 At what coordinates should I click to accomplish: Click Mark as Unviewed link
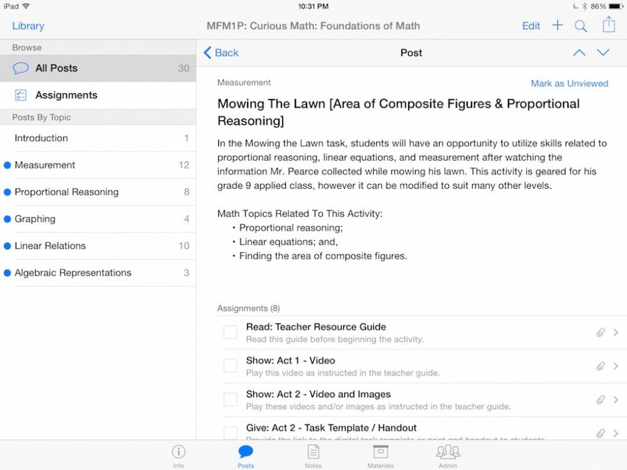coord(569,84)
